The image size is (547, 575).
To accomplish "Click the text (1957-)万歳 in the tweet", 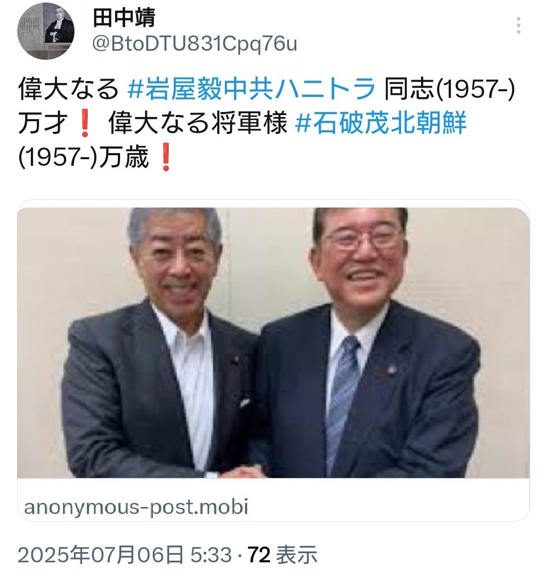I will (x=84, y=157).
